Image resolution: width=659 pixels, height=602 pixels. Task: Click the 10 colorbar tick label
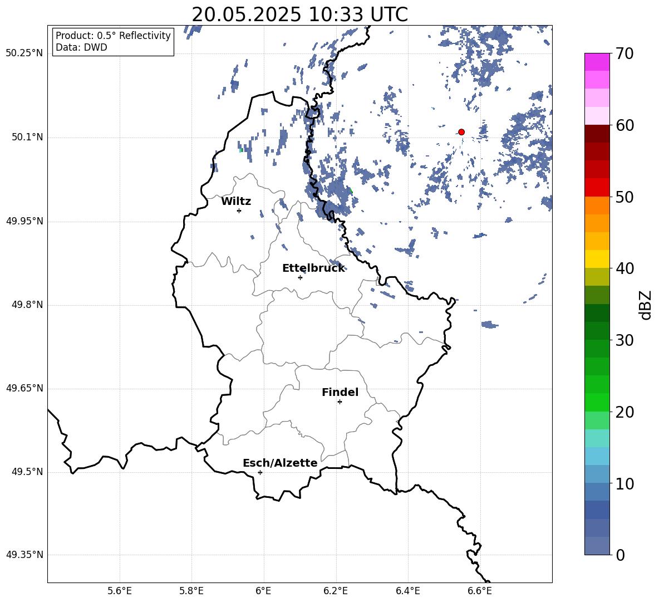[624, 484]
